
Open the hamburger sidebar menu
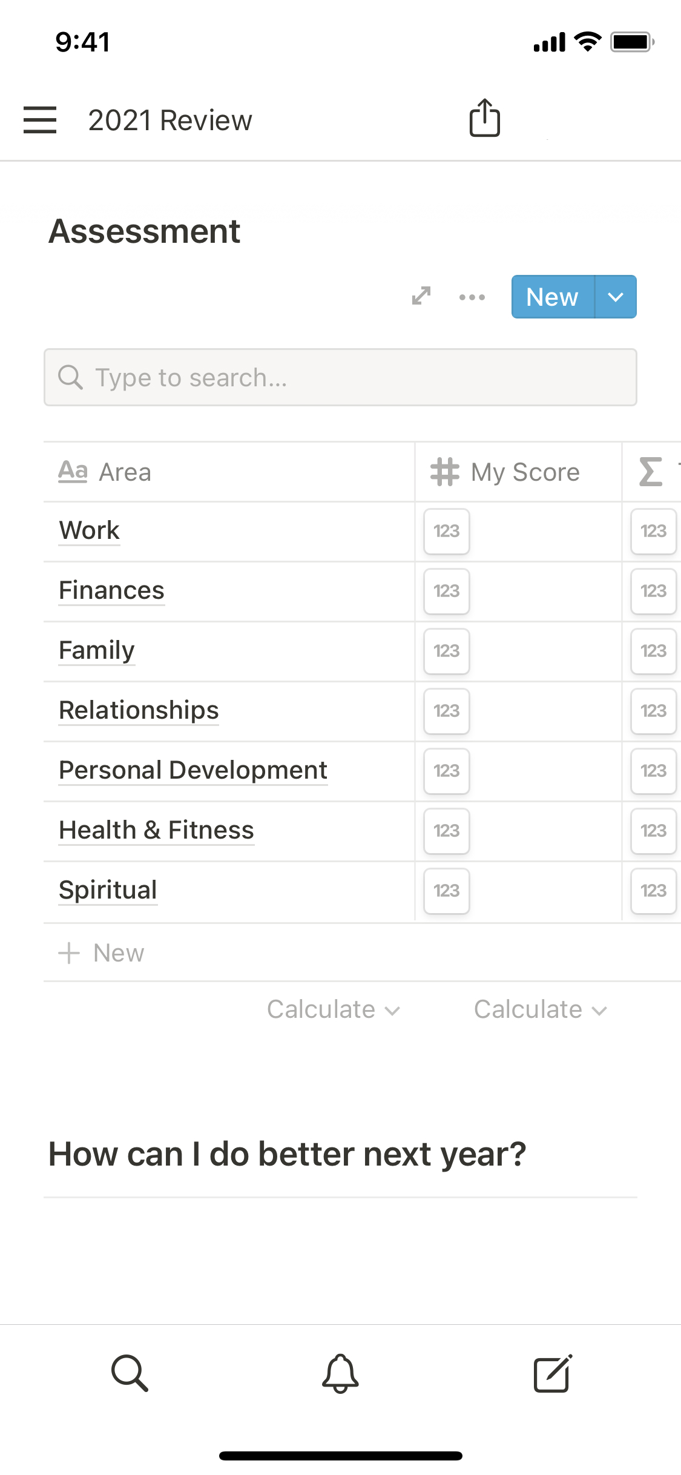pos(40,119)
